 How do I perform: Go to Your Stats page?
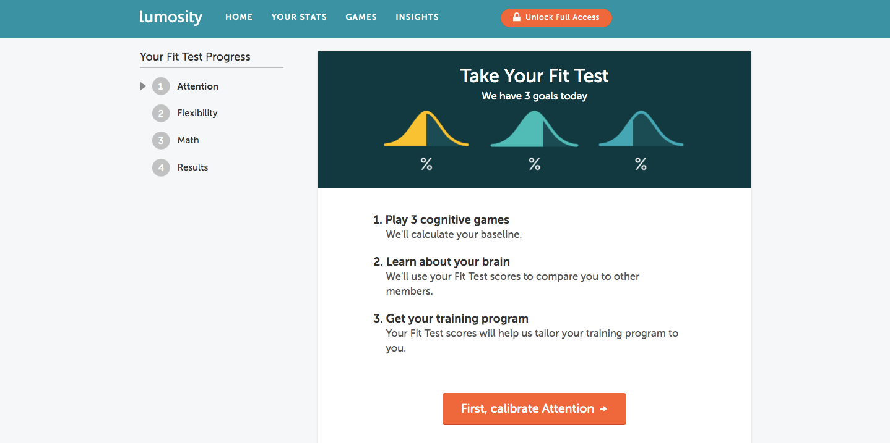tap(299, 17)
